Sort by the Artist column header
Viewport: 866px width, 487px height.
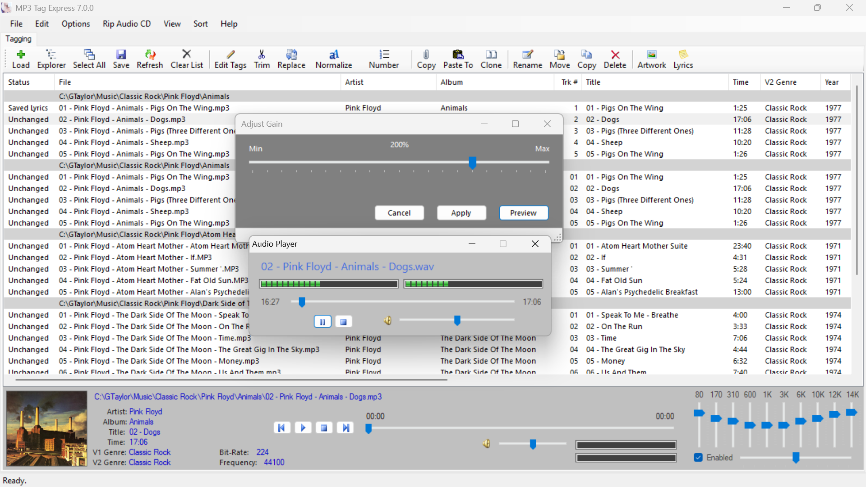click(x=388, y=82)
